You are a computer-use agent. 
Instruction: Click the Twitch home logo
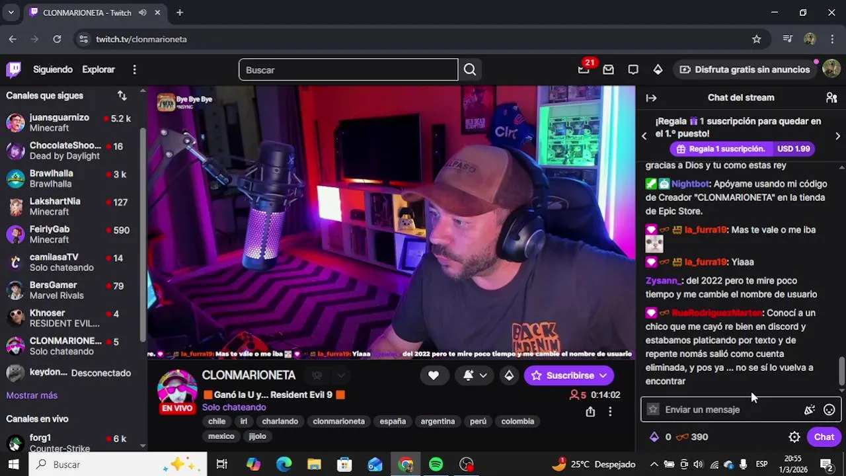[x=13, y=69]
